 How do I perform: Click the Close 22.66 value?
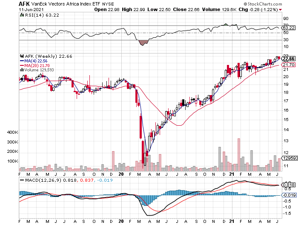pos(186,9)
